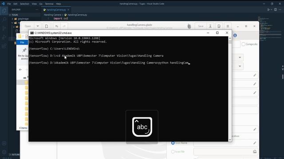Click the "4 items" status text in File Explorer
The height and width of the screenshot is (159, 284).
click(x=23, y=128)
